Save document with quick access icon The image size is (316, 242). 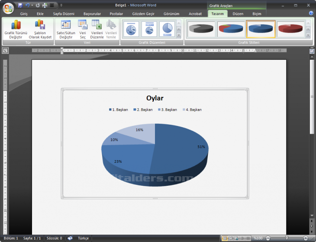[20, 5]
